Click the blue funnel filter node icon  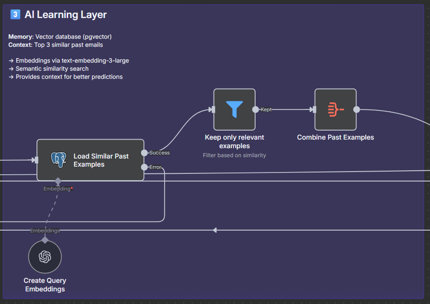[x=234, y=109]
